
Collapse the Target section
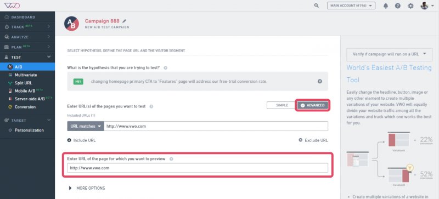click(x=27, y=121)
